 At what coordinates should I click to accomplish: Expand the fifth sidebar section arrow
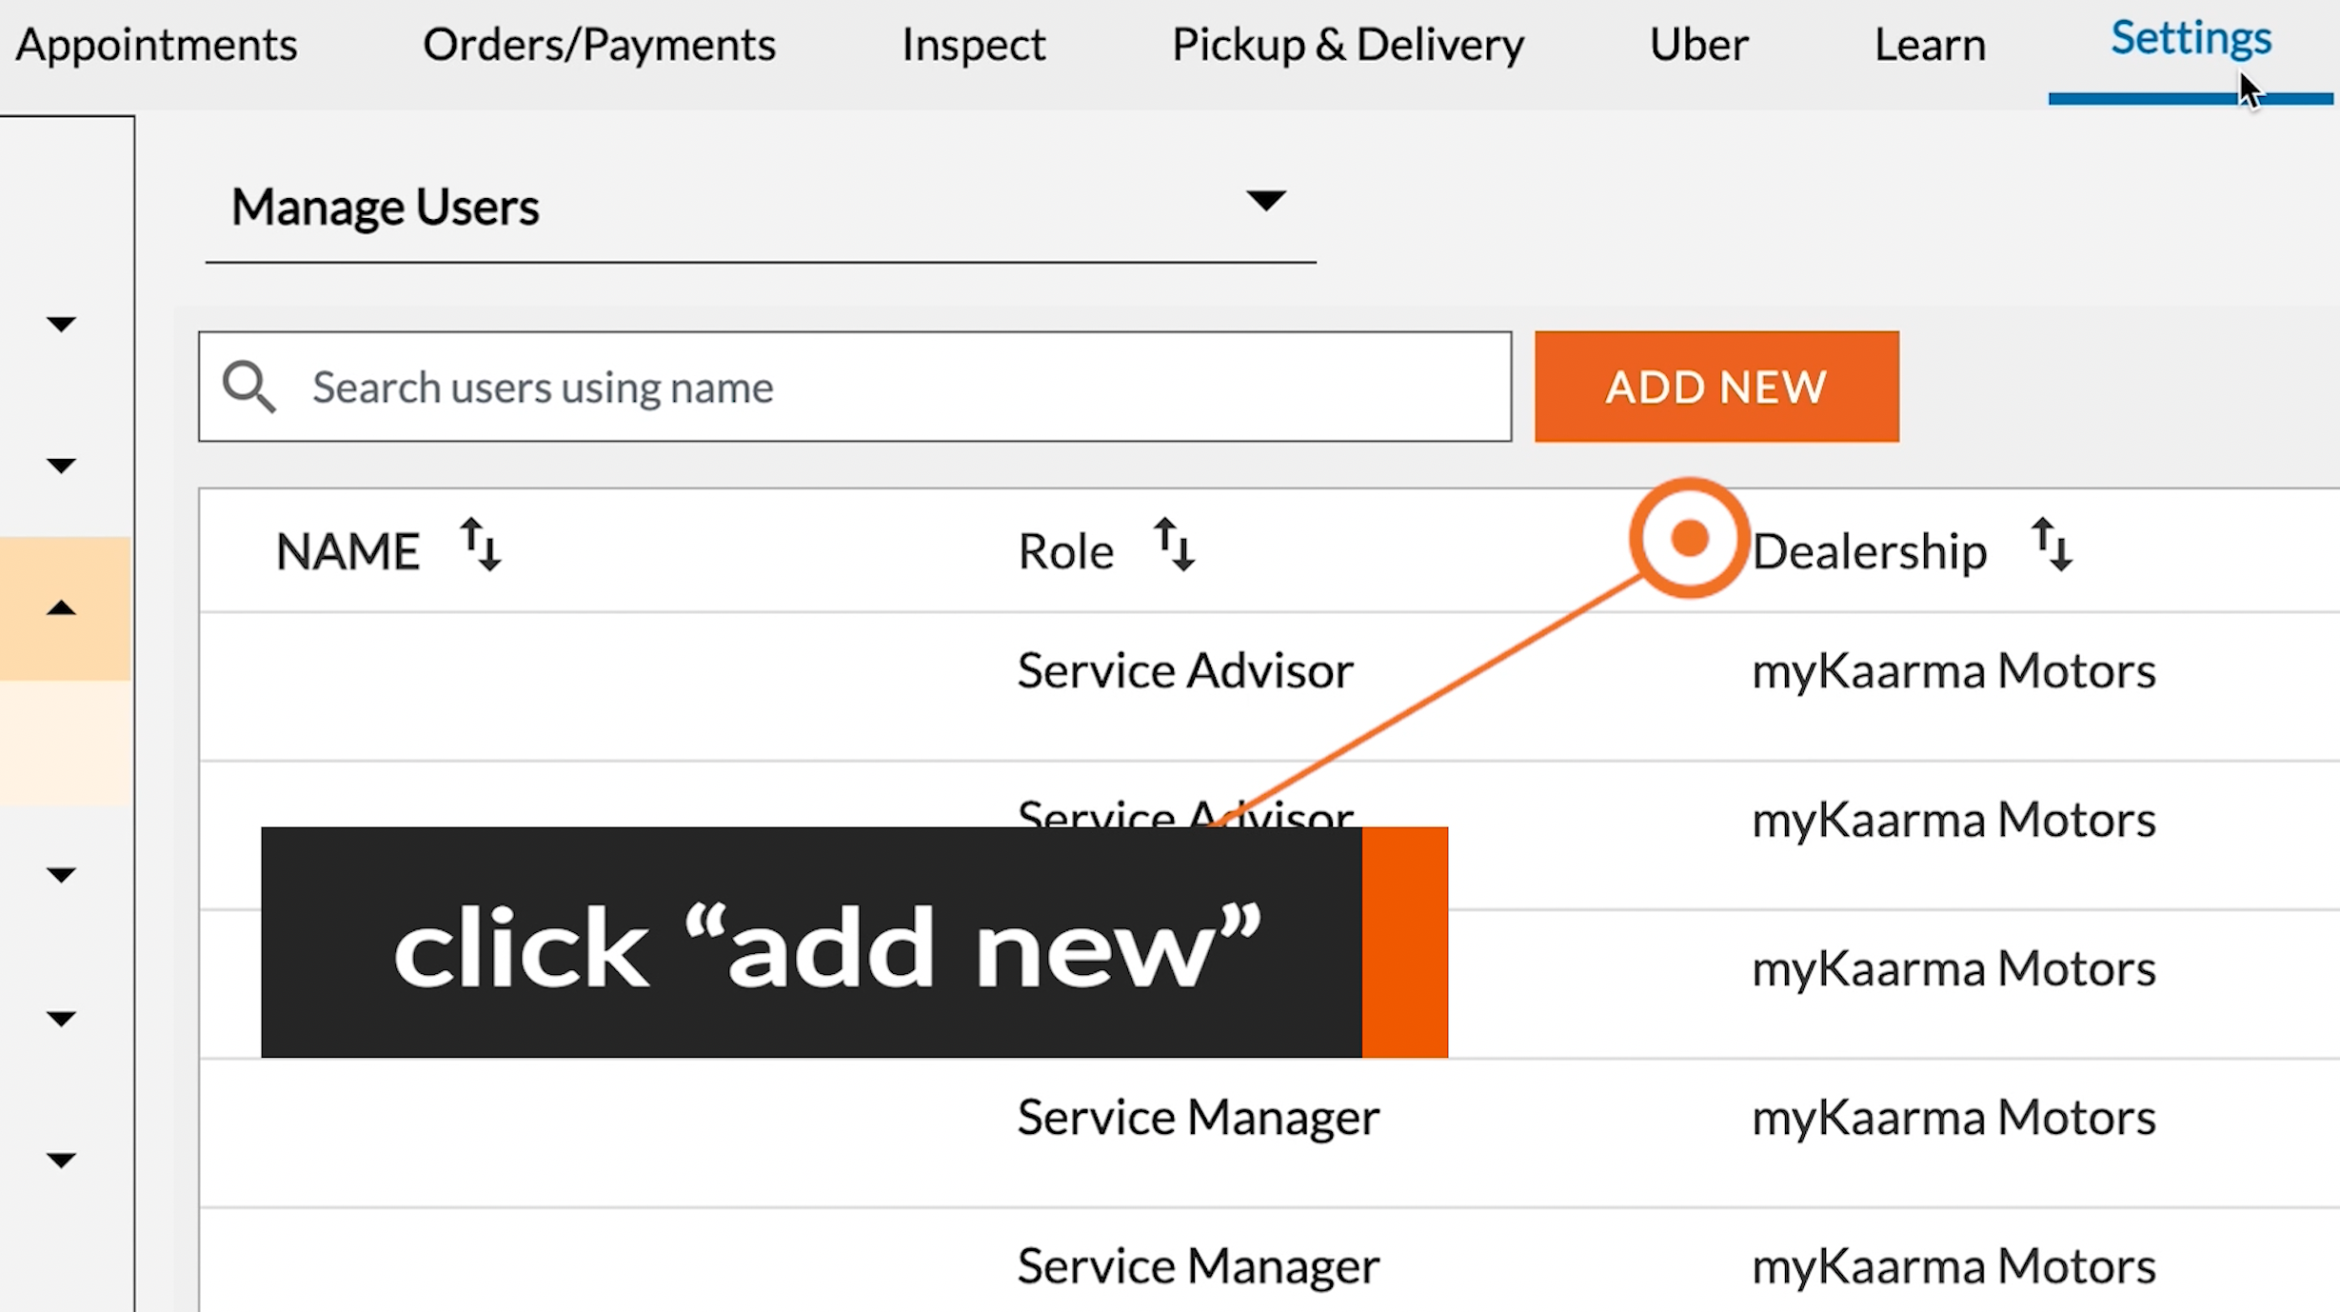(x=61, y=1019)
